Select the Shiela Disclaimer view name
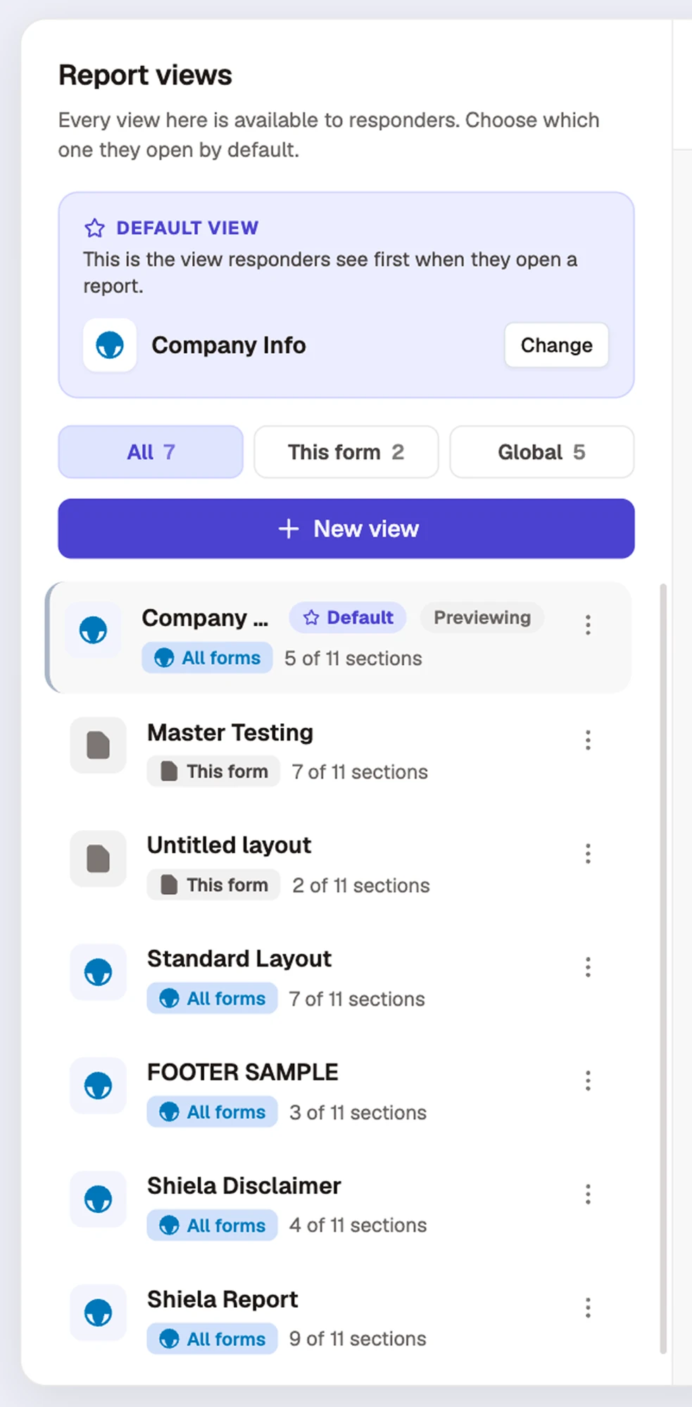Screen dimensions: 692x1407 click(x=244, y=1186)
